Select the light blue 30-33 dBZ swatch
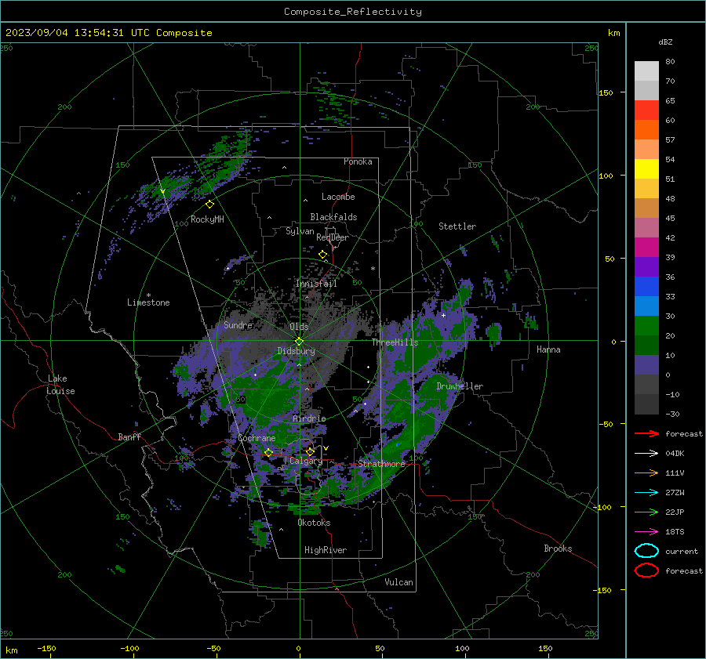 click(x=646, y=306)
